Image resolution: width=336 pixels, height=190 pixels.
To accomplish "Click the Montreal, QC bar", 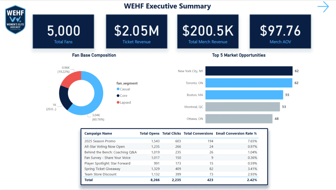I will 242,107.
